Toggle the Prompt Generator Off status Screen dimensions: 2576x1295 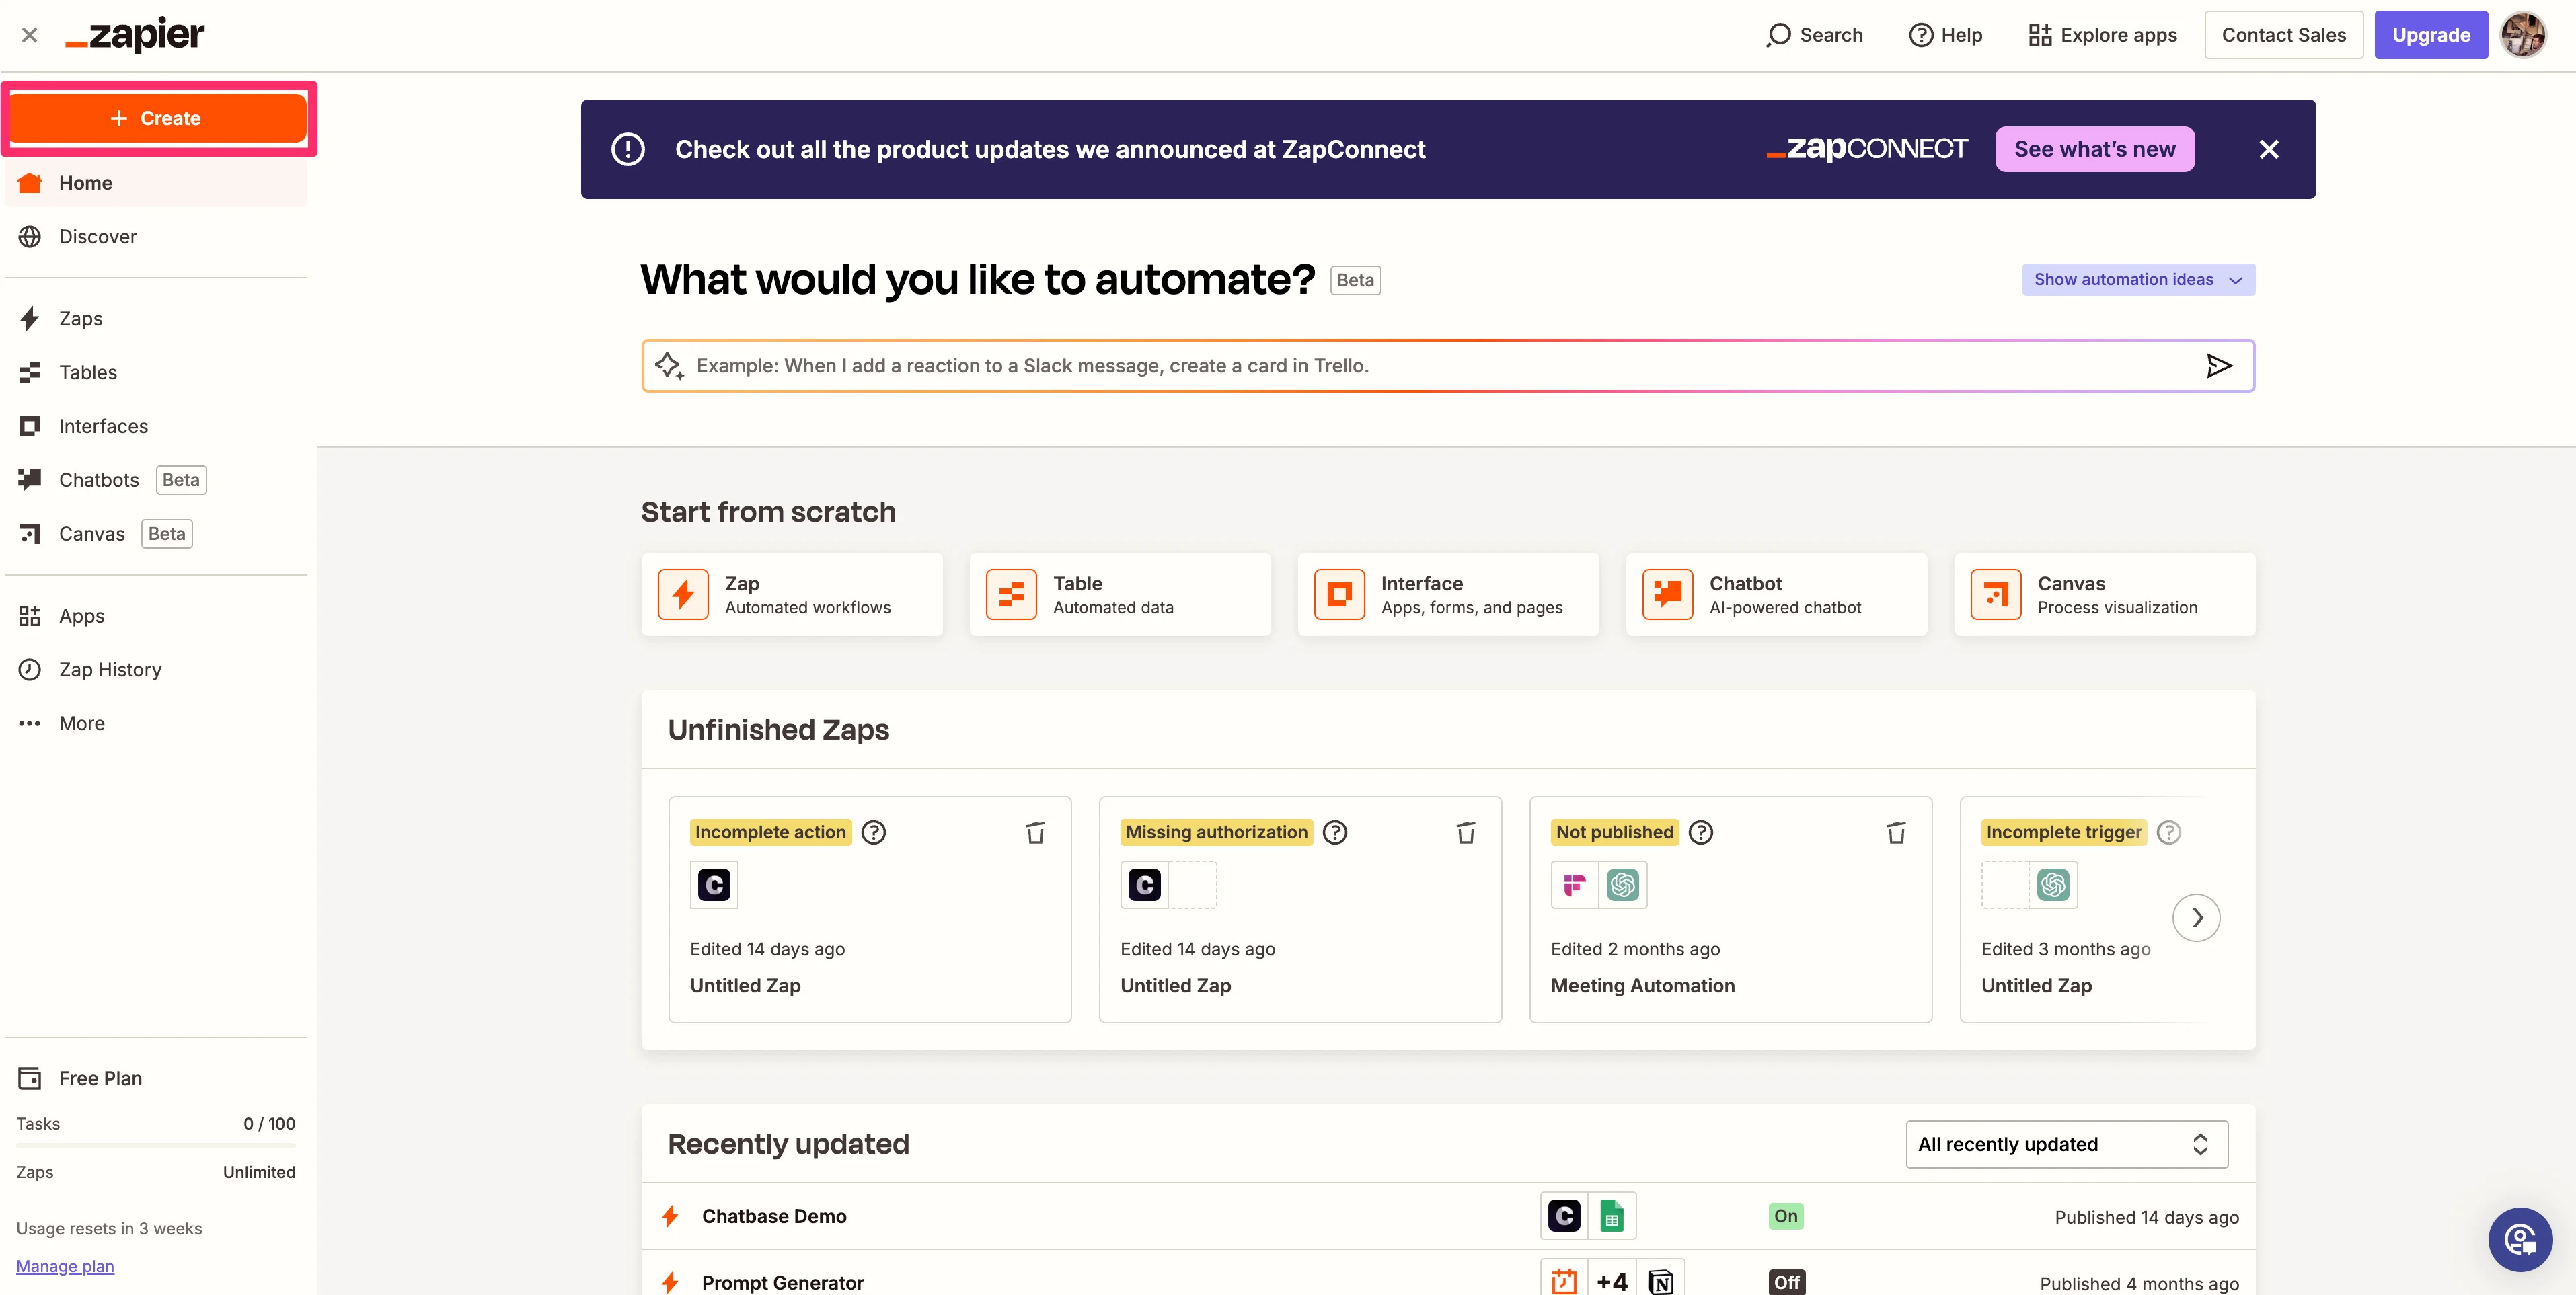click(x=1786, y=1282)
